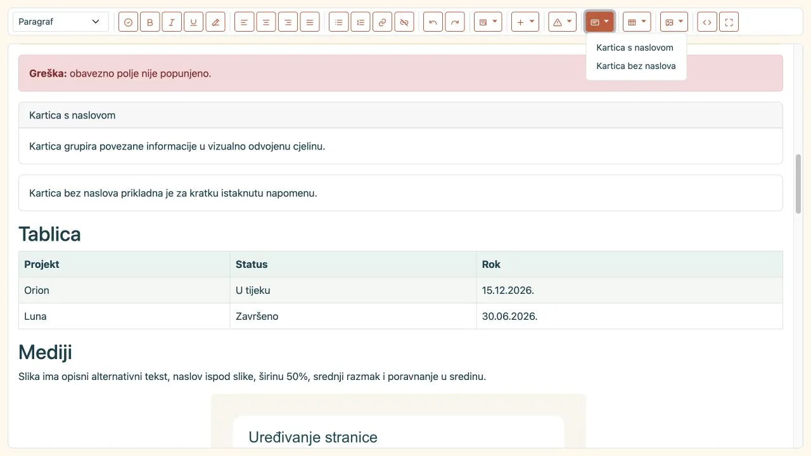This screenshot has width=811, height=456.
Task: Click the eraser clear-formatting icon
Action: pos(215,22)
